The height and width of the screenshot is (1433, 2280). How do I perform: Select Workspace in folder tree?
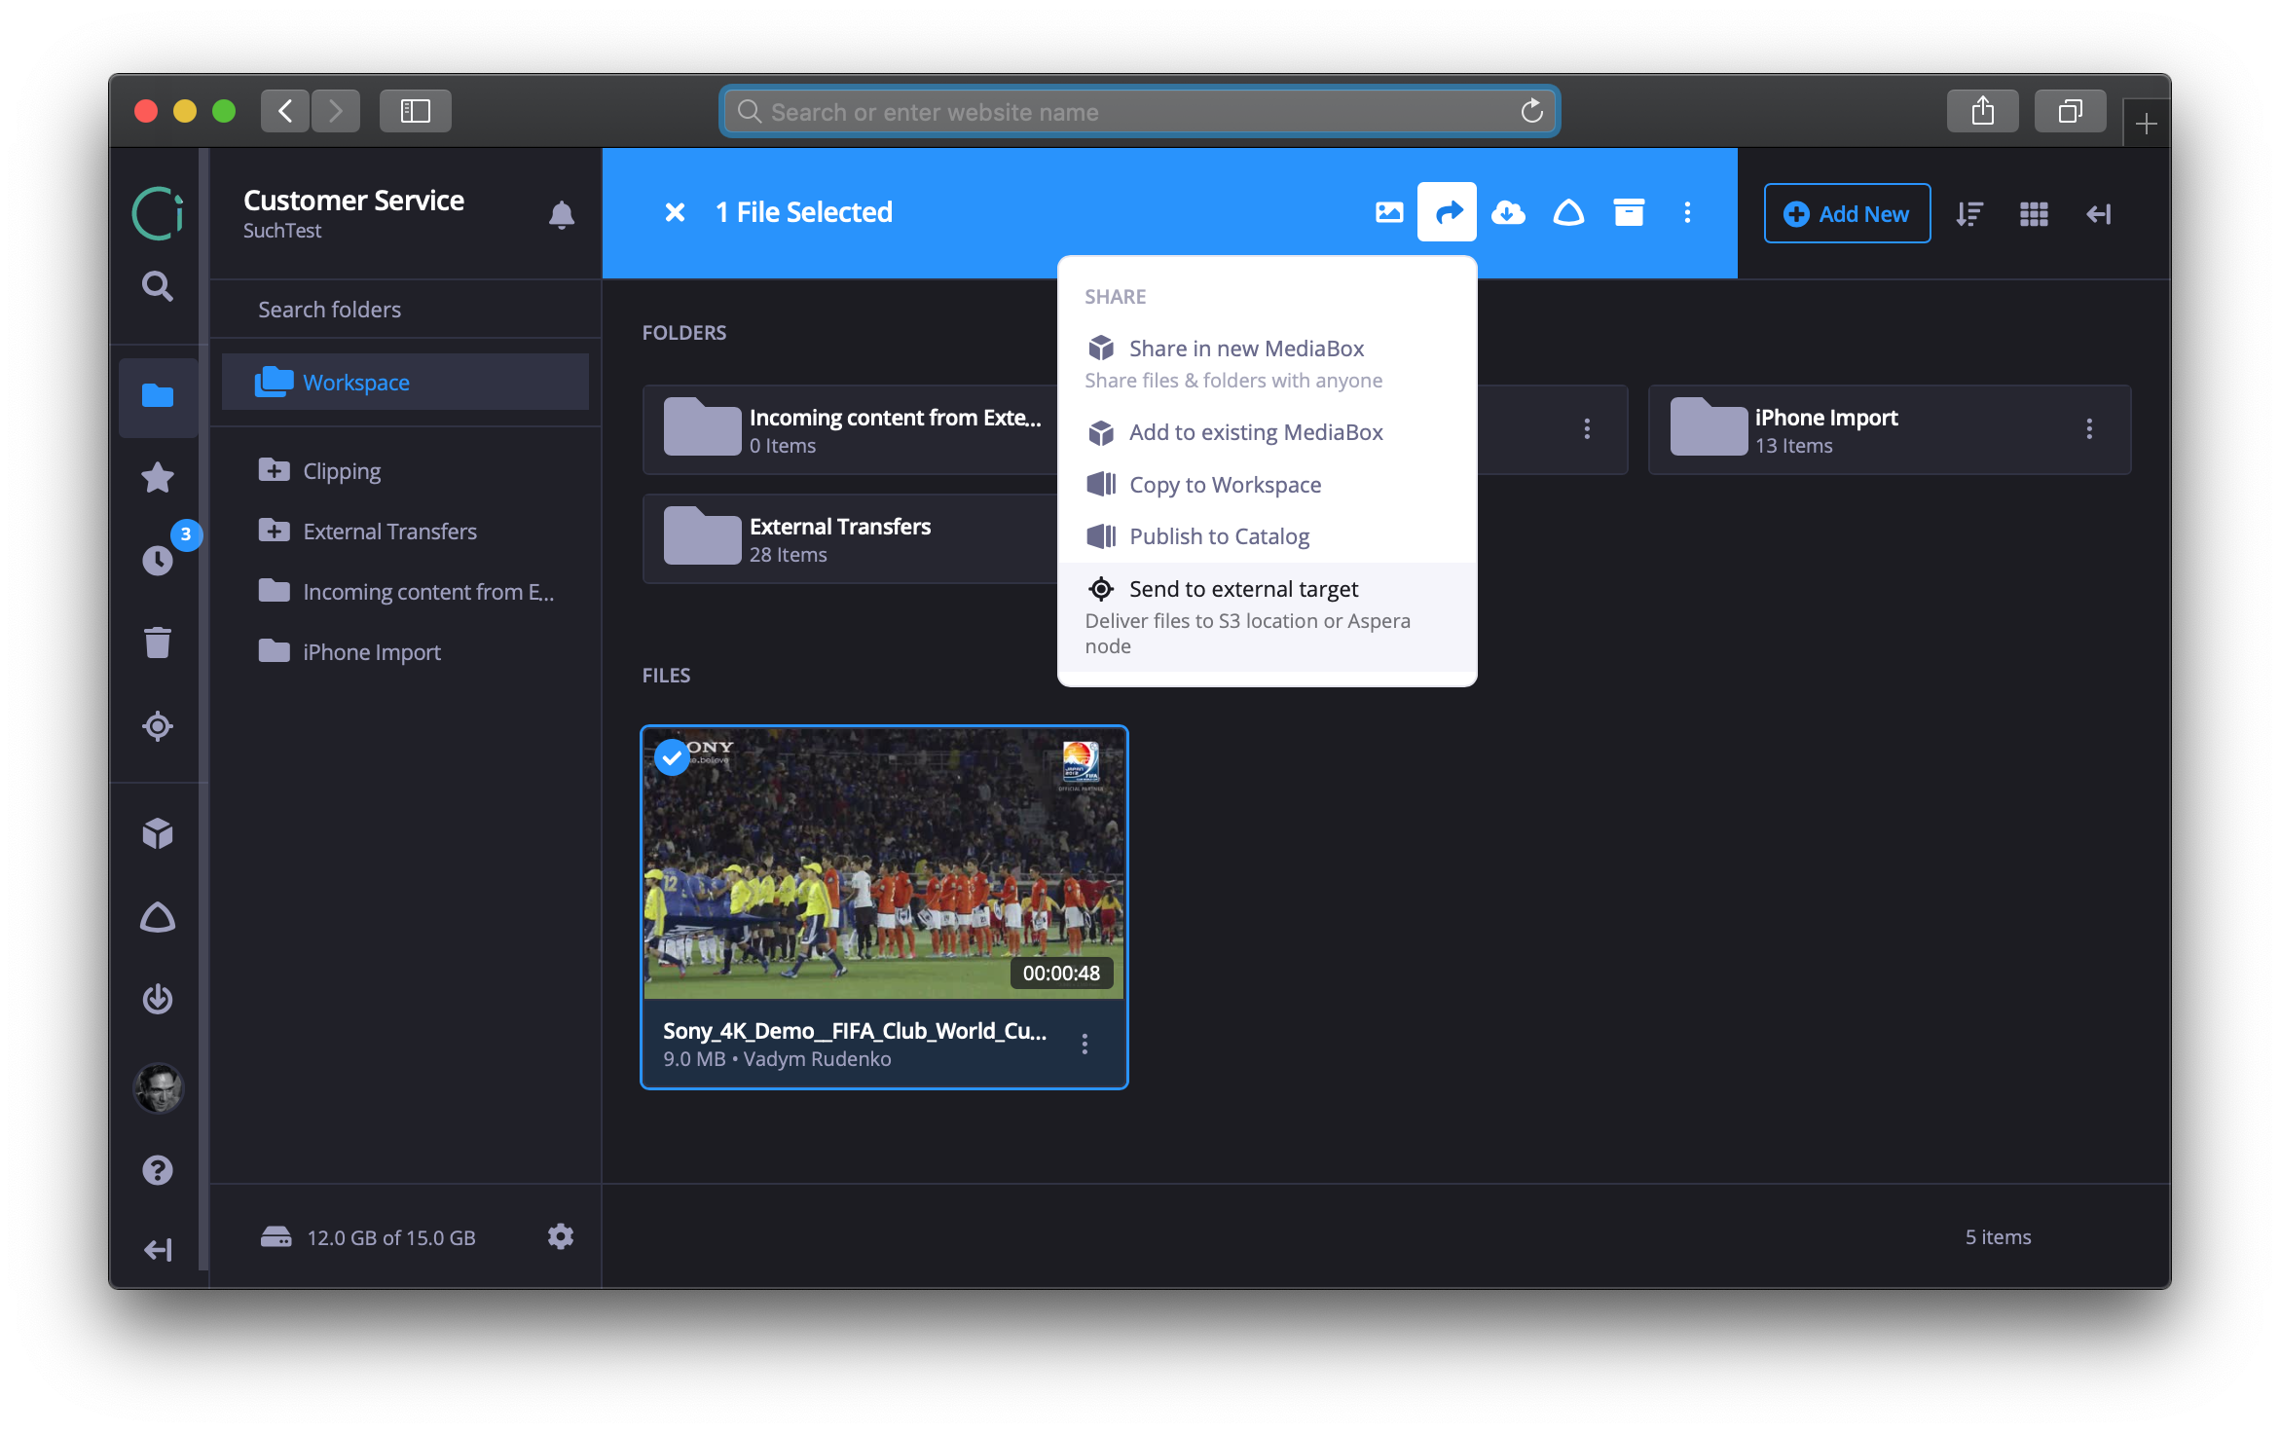click(x=405, y=382)
